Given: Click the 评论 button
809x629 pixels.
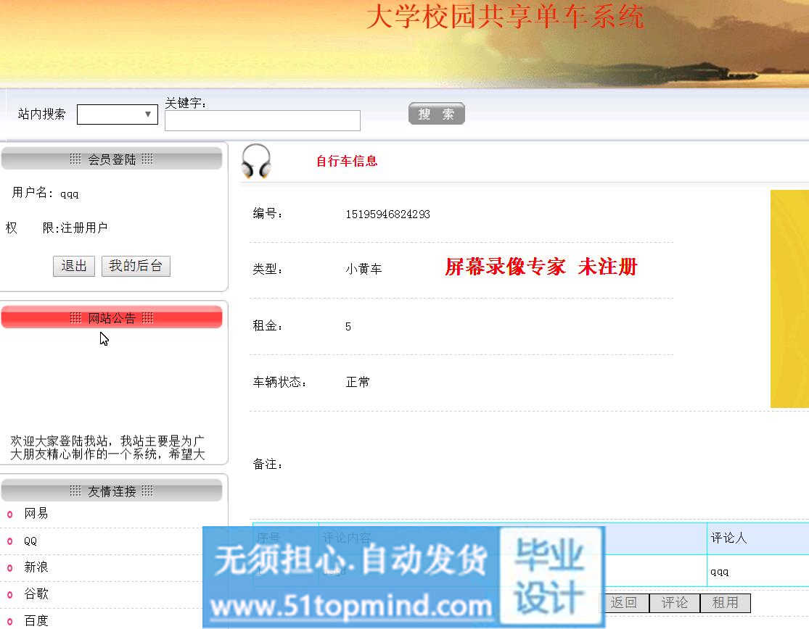Looking at the screenshot, I should [674, 603].
